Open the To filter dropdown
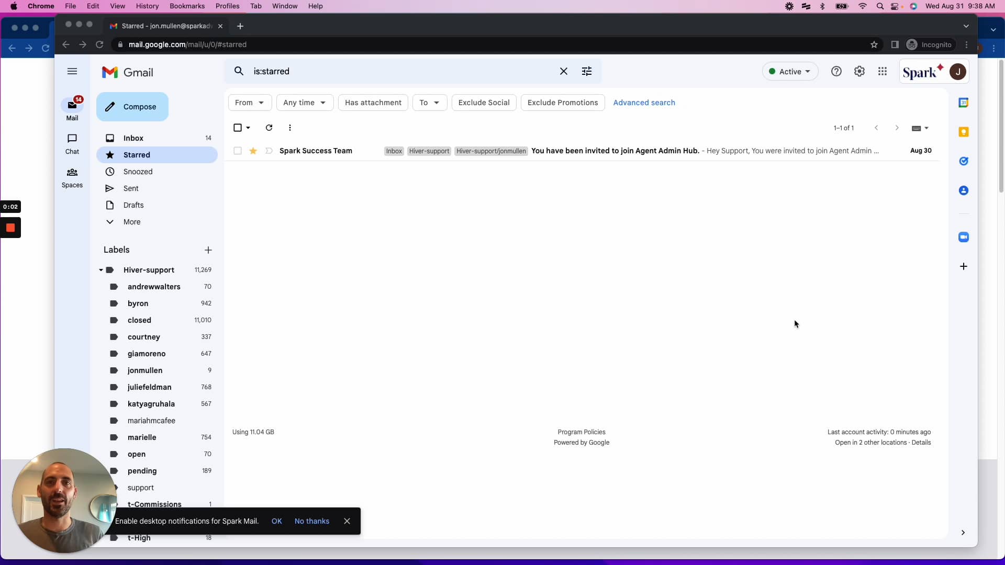Viewport: 1005px width, 565px height. point(429,103)
